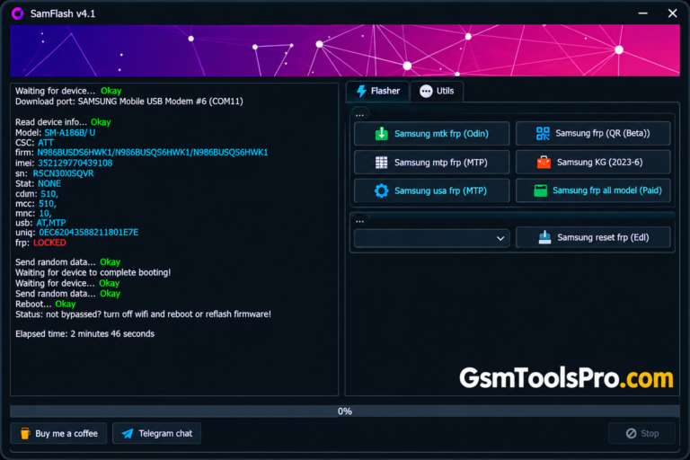Click the red toolbox icon on Samsung KG

544,162
